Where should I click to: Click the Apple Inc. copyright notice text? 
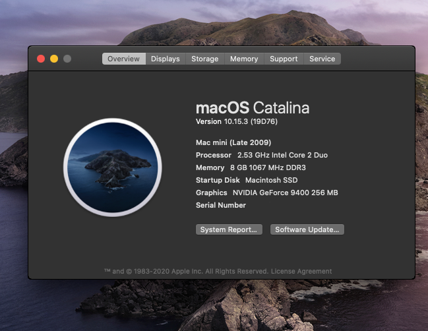pyautogui.click(x=186, y=271)
